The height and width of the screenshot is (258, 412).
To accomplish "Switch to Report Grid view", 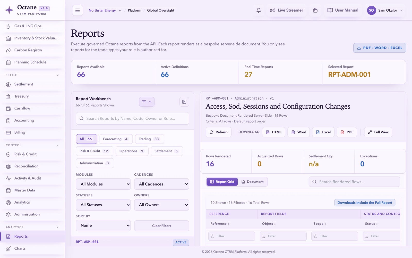I will (222, 182).
